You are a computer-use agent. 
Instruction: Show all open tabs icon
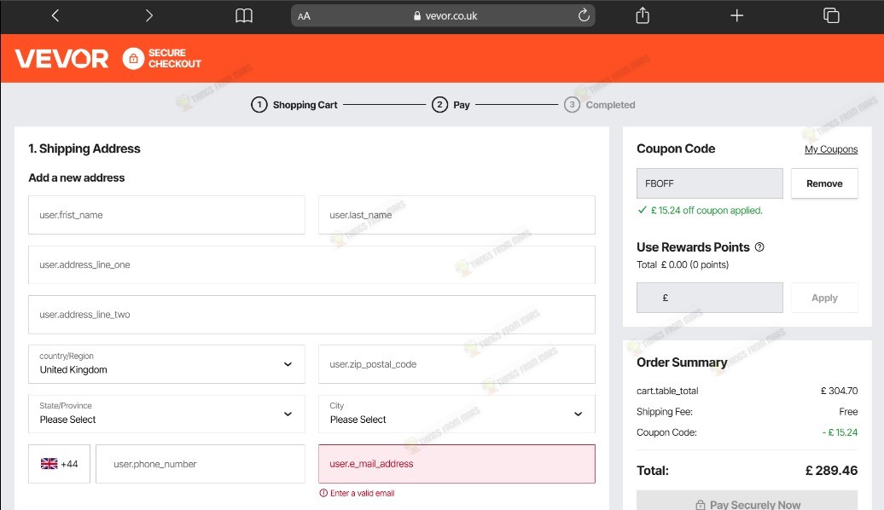tap(831, 15)
